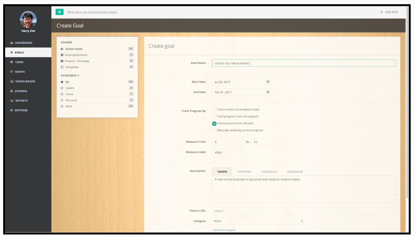
Task: Click the edit Categories pencil icon
Action: [78, 76]
